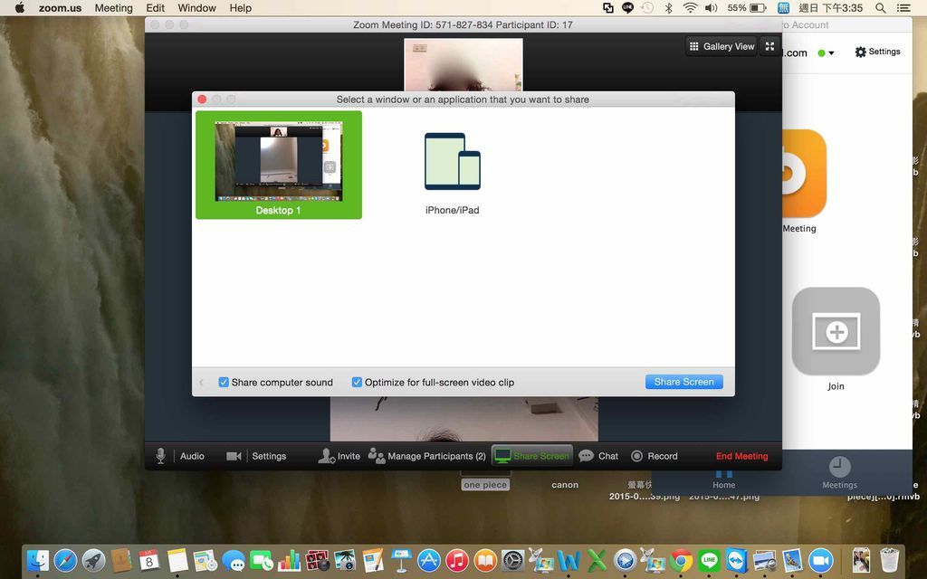
Task: Open Calendar in the Dock
Action: click(149, 560)
